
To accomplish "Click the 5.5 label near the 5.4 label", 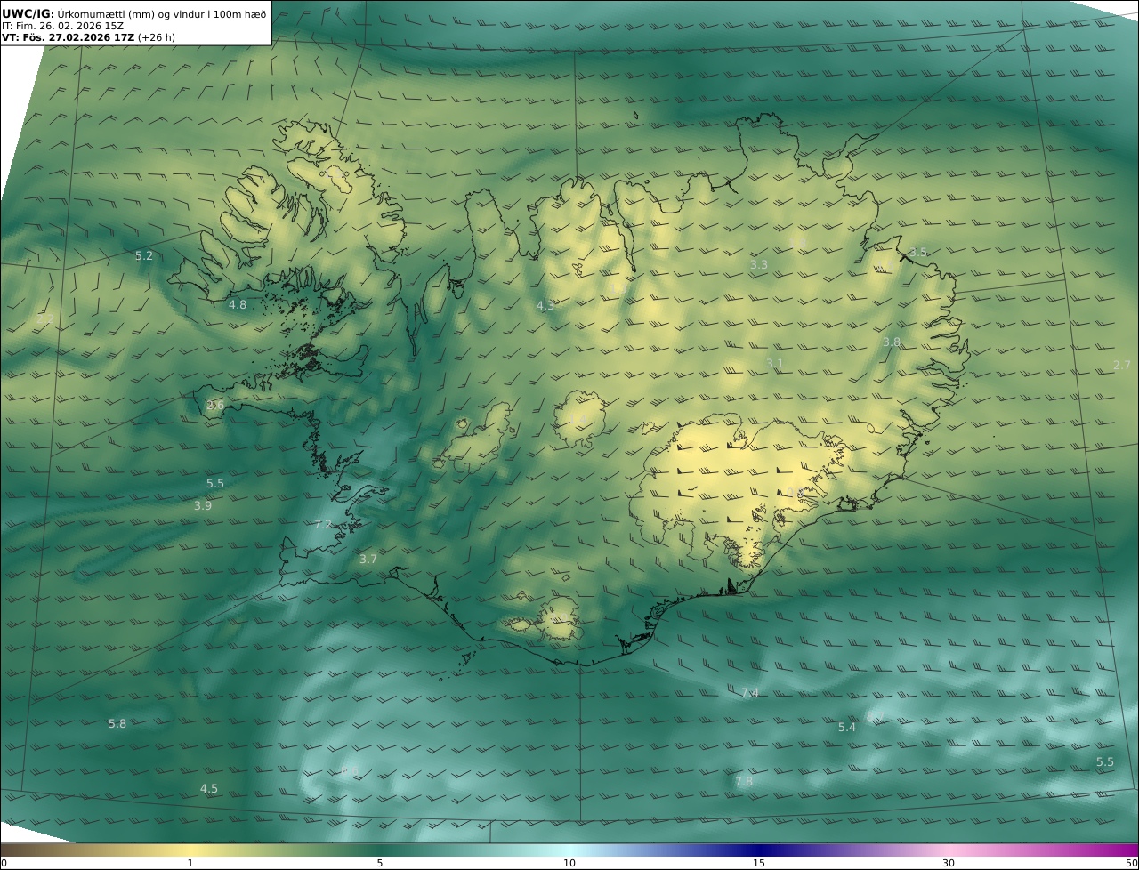I will (1105, 762).
